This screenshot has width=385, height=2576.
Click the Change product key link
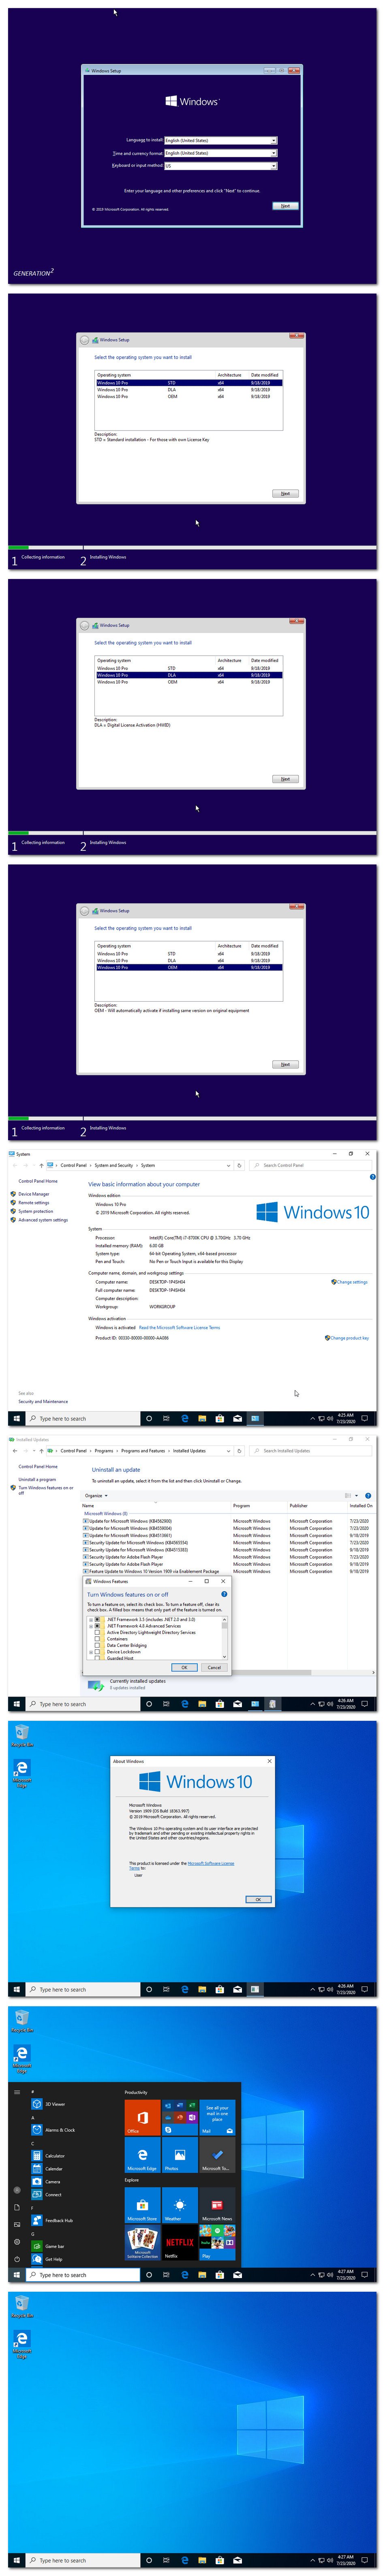click(349, 1338)
